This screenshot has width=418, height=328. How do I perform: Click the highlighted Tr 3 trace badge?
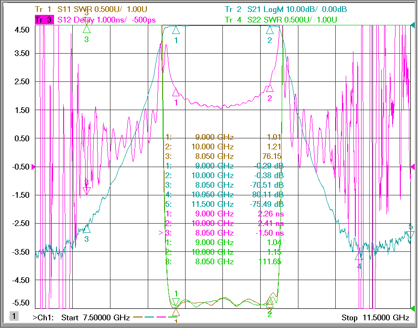[x=44, y=20]
